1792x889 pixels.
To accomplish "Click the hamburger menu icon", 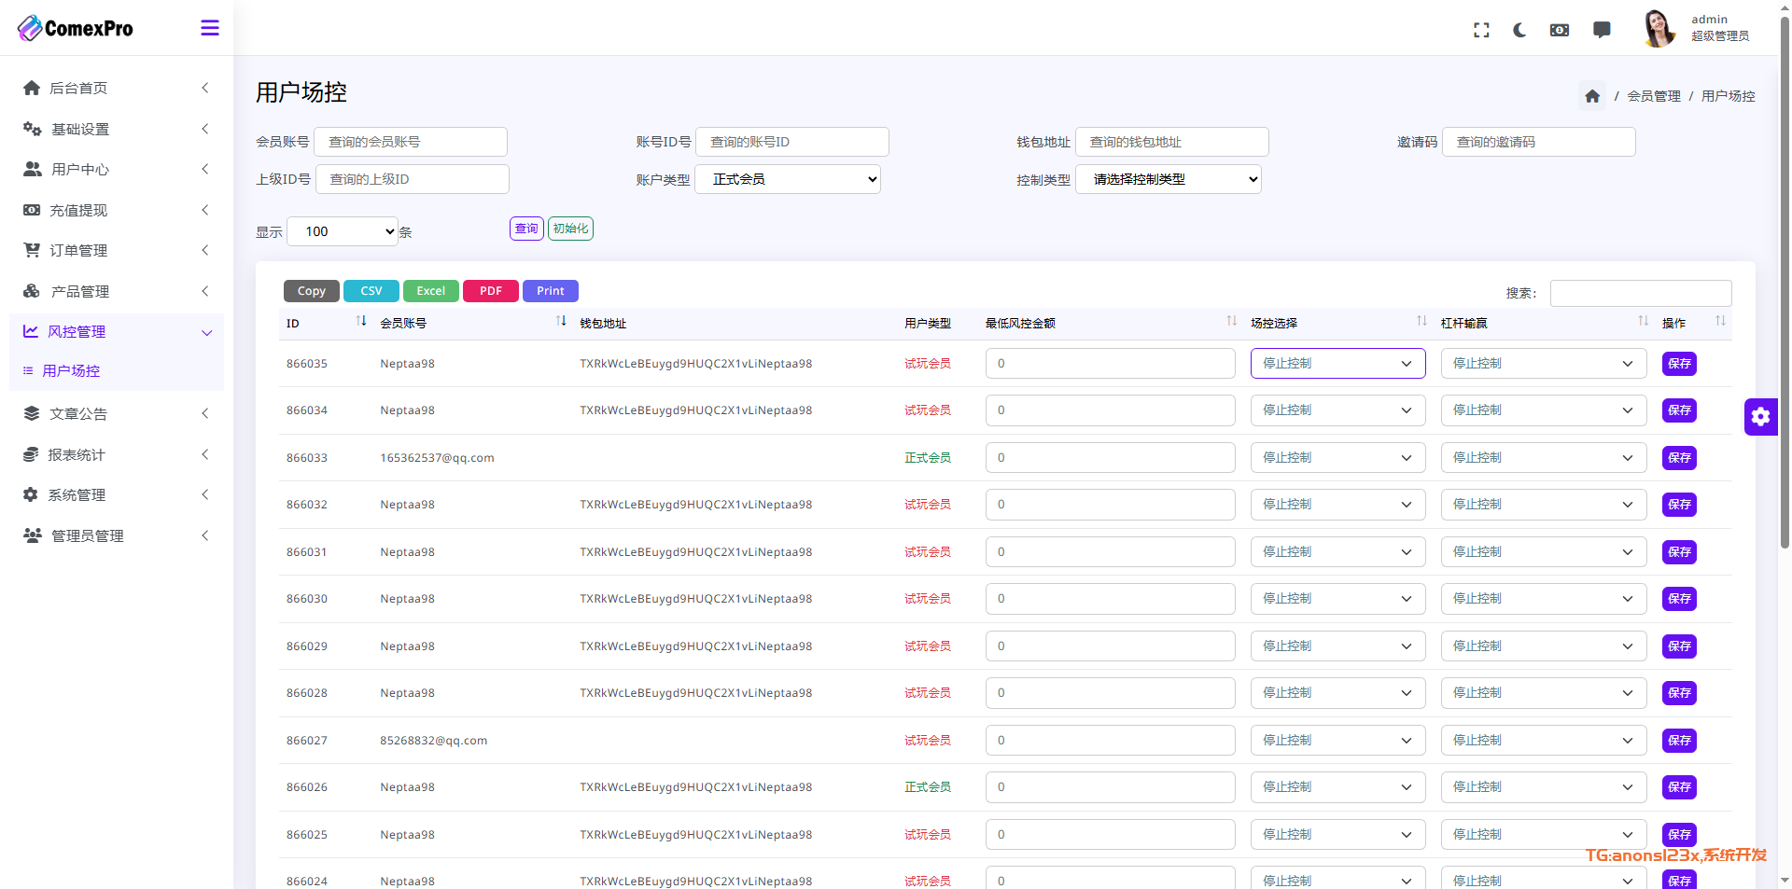I will point(210,28).
